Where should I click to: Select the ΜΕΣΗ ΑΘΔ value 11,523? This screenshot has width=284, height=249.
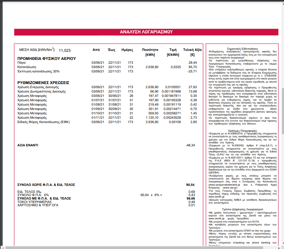pyautogui.click(x=65, y=50)
